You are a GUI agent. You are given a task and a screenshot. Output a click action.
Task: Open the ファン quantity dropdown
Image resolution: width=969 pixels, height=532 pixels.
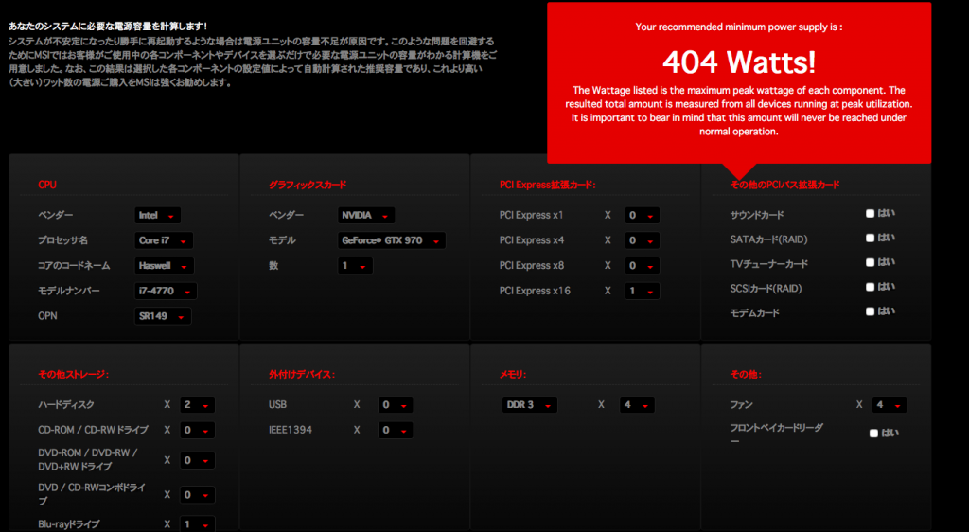(890, 405)
